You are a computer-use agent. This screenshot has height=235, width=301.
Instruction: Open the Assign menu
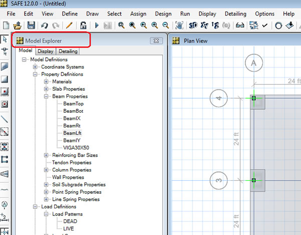click(x=138, y=14)
